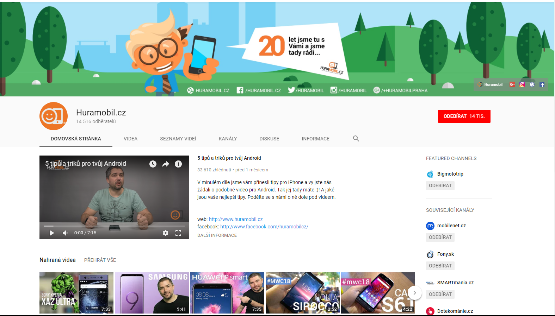View the INFORMACE tab
The width and height of the screenshot is (555, 316).
click(x=316, y=139)
